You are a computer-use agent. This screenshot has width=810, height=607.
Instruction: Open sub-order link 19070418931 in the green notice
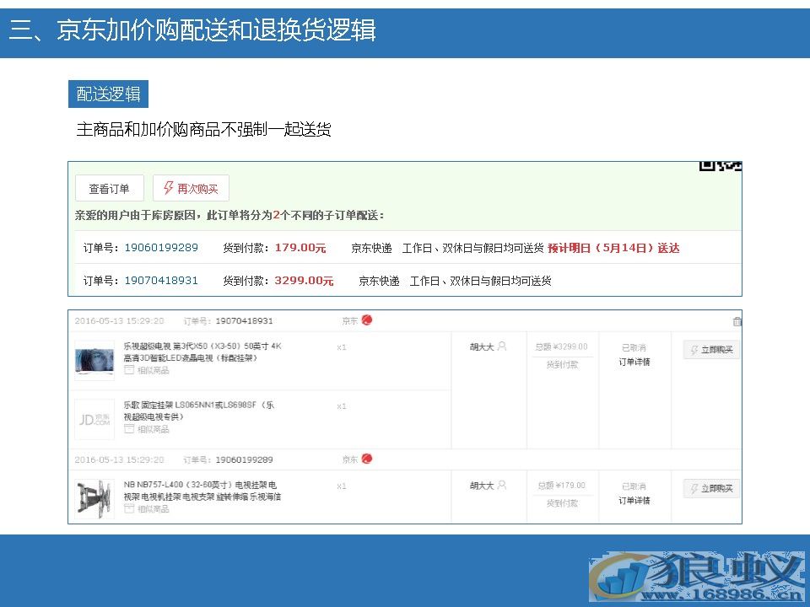tap(161, 281)
